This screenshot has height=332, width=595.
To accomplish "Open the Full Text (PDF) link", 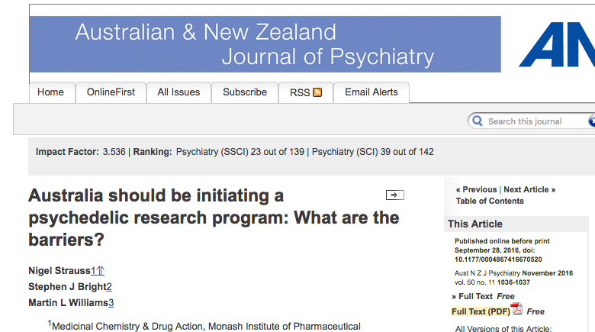I will (x=481, y=311).
